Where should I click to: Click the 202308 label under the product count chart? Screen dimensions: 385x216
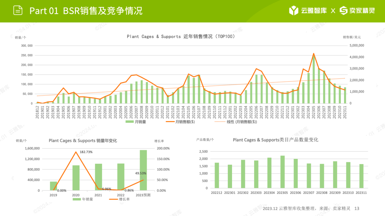coord(322,193)
